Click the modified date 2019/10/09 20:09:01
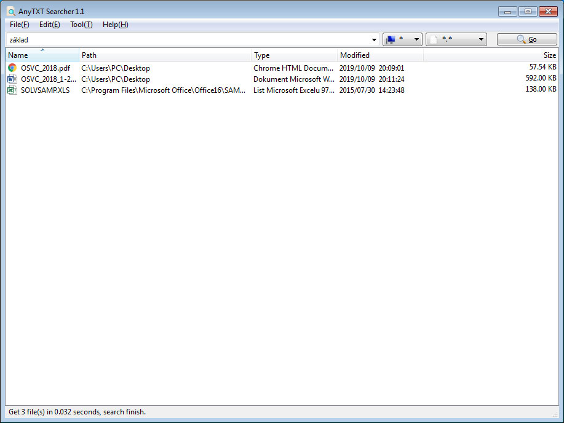This screenshot has height=423, width=564. (x=371, y=68)
